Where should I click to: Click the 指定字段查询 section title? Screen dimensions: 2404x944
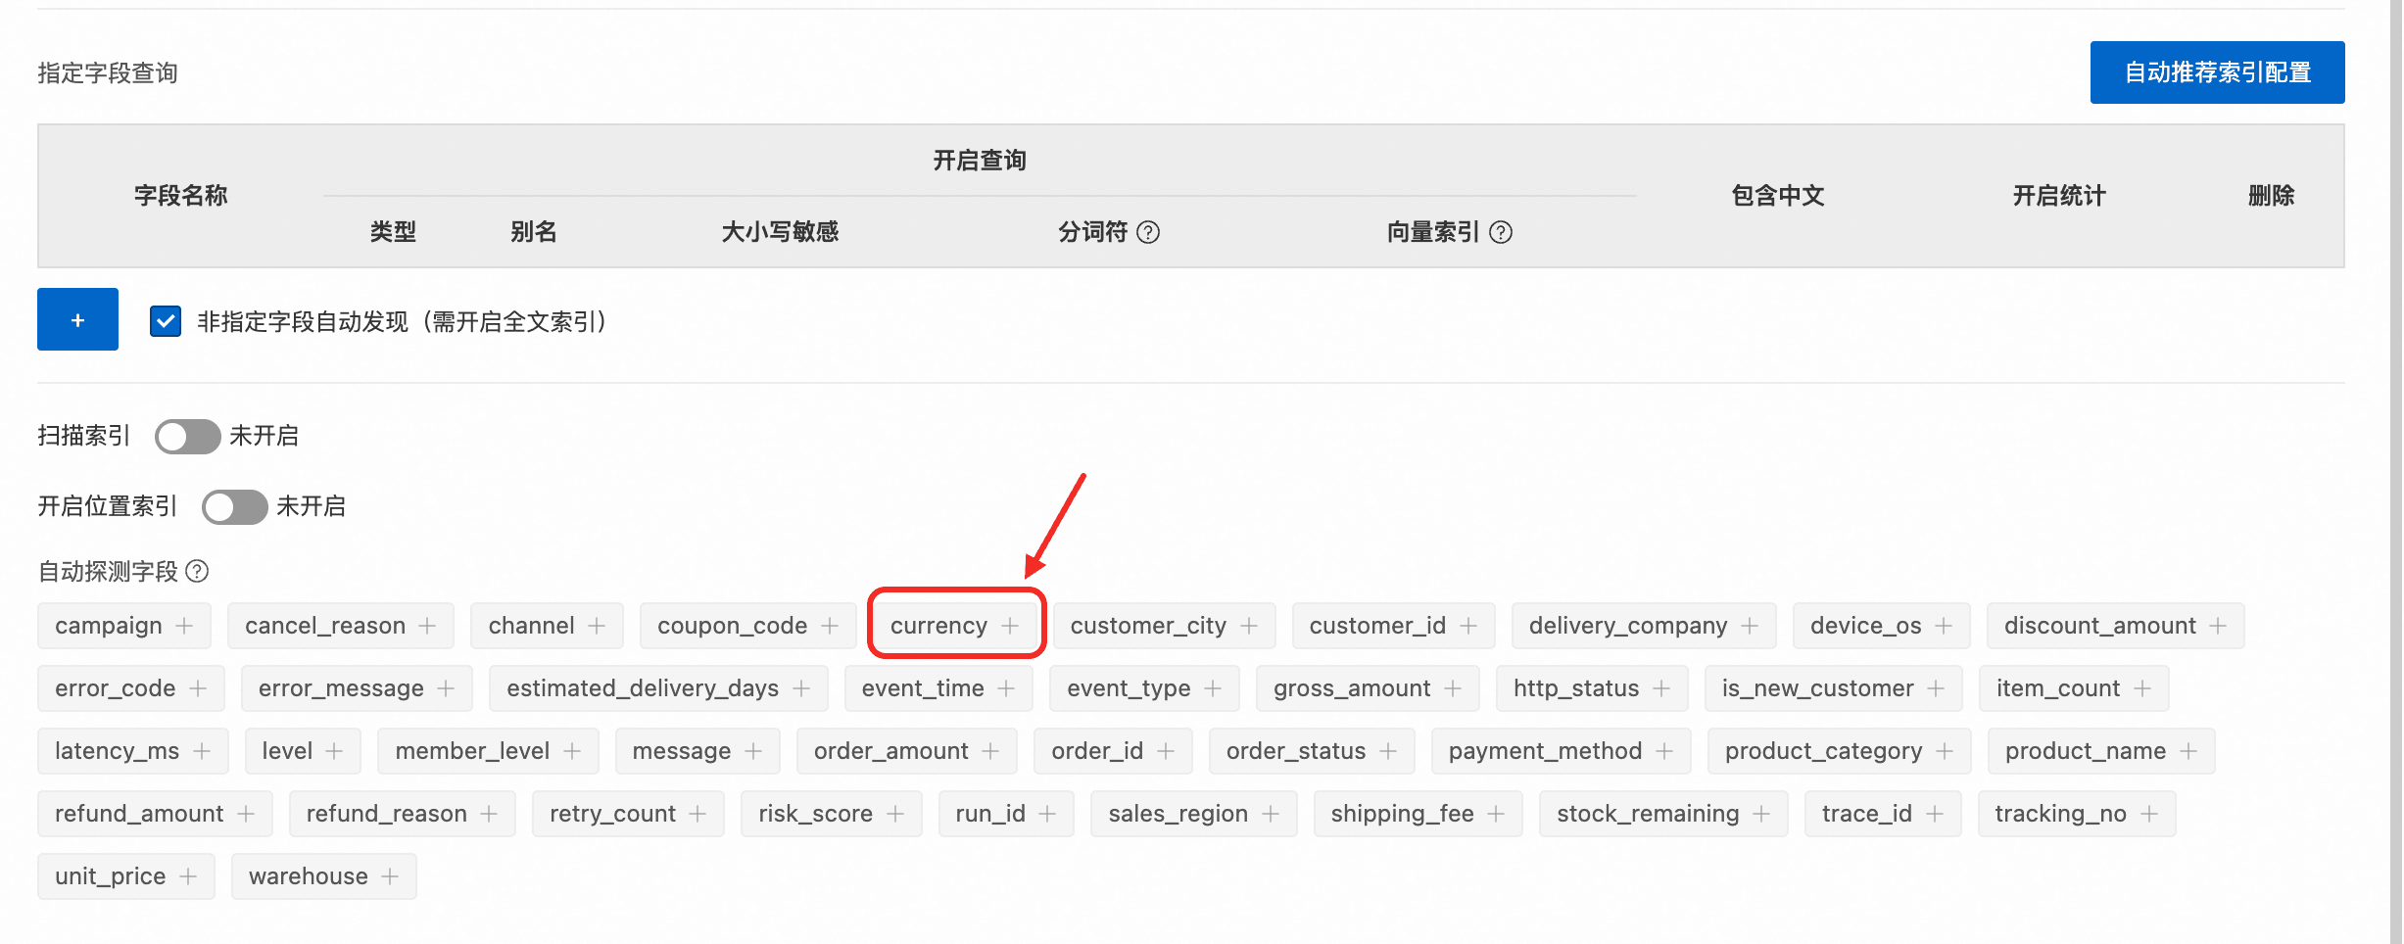coord(108,73)
